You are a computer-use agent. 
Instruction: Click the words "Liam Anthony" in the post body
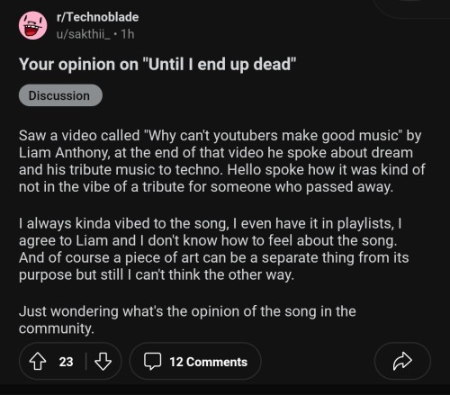pyautogui.click(x=64, y=153)
